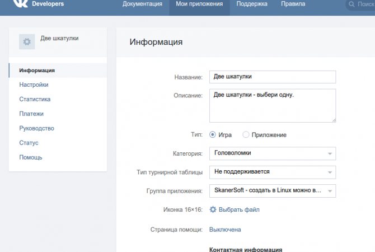
Task: Open the Поддержка menu item
Action: point(252,4)
